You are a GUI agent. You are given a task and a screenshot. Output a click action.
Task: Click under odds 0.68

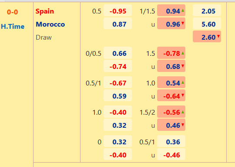[x=171, y=66]
